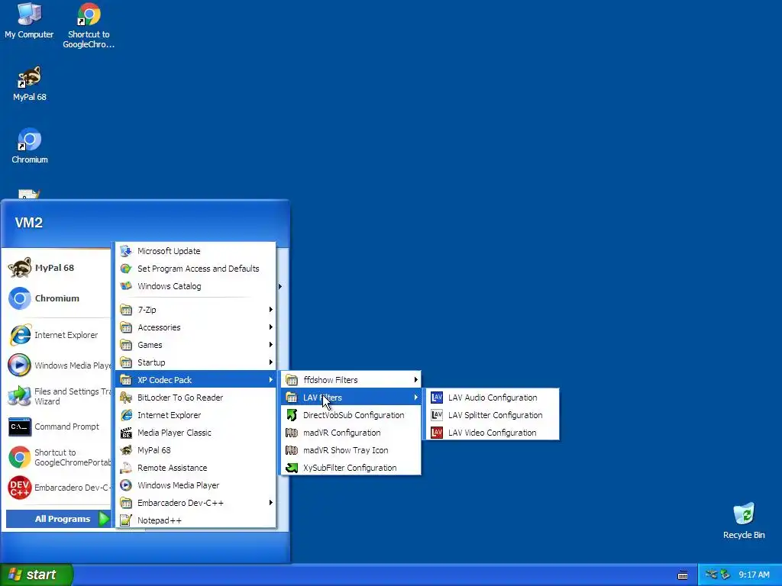Open LAV Splitter Configuration

pos(493,415)
